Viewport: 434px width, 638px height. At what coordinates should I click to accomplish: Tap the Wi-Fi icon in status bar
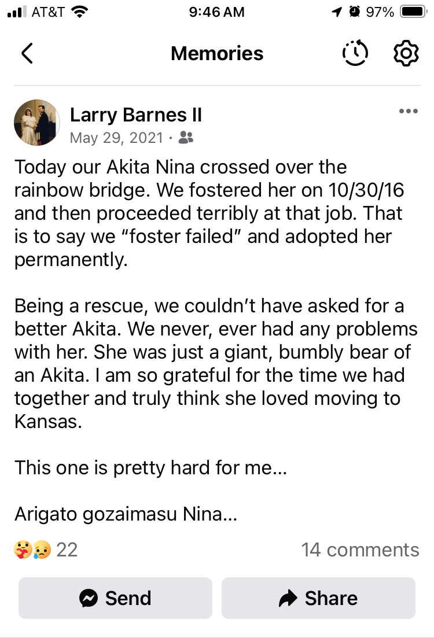point(80,12)
